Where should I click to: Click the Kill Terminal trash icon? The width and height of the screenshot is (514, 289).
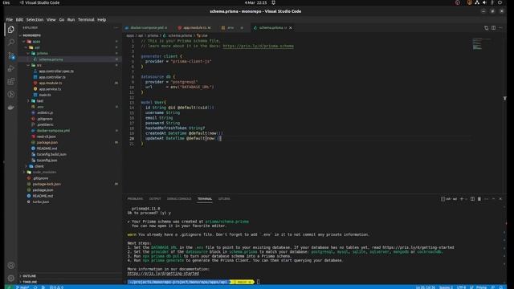pyautogui.click(x=479, y=199)
